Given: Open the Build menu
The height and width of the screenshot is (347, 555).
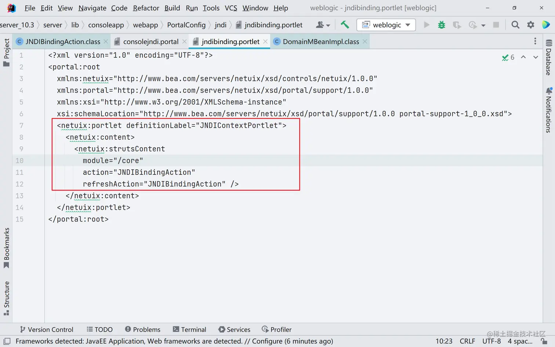Looking at the screenshot, I should (172, 8).
